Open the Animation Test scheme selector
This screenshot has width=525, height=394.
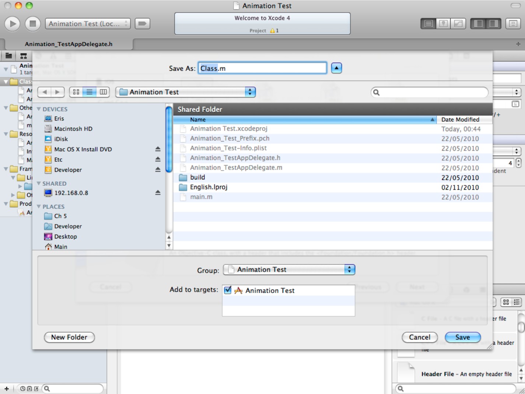click(88, 24)
